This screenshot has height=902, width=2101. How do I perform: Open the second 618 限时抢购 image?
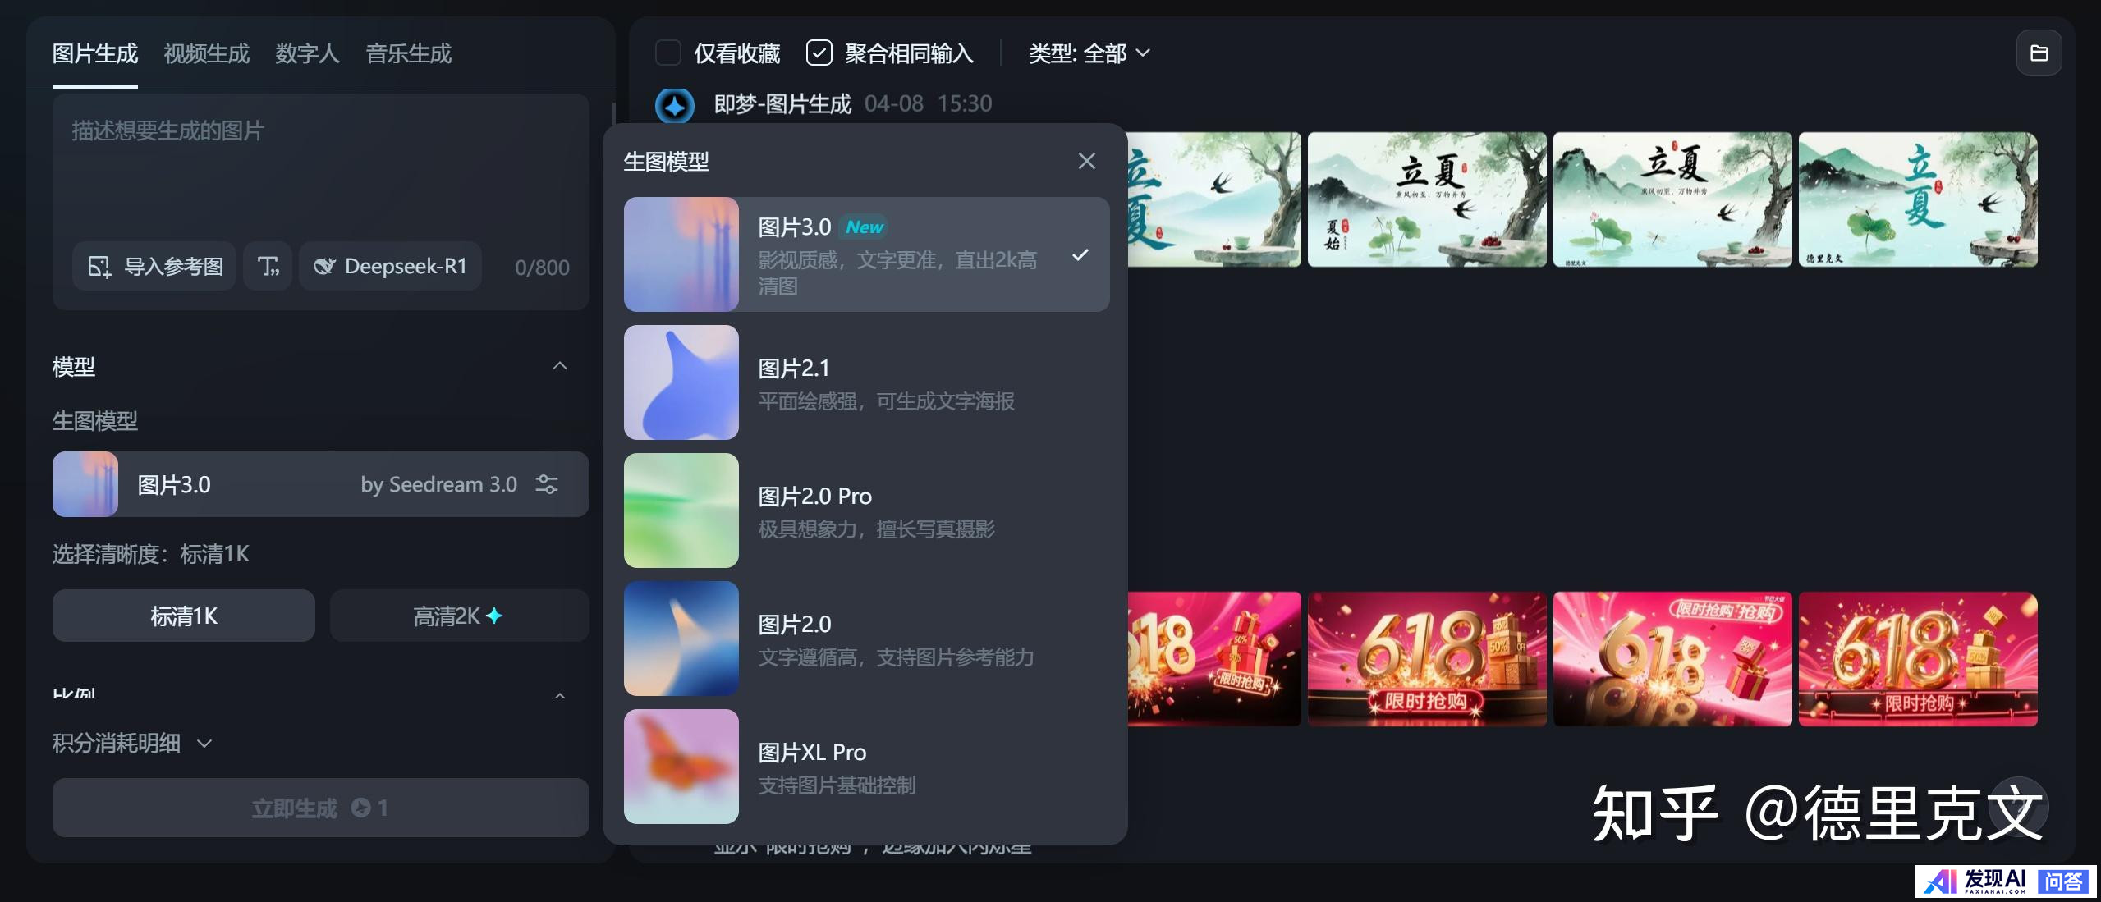1427,659
